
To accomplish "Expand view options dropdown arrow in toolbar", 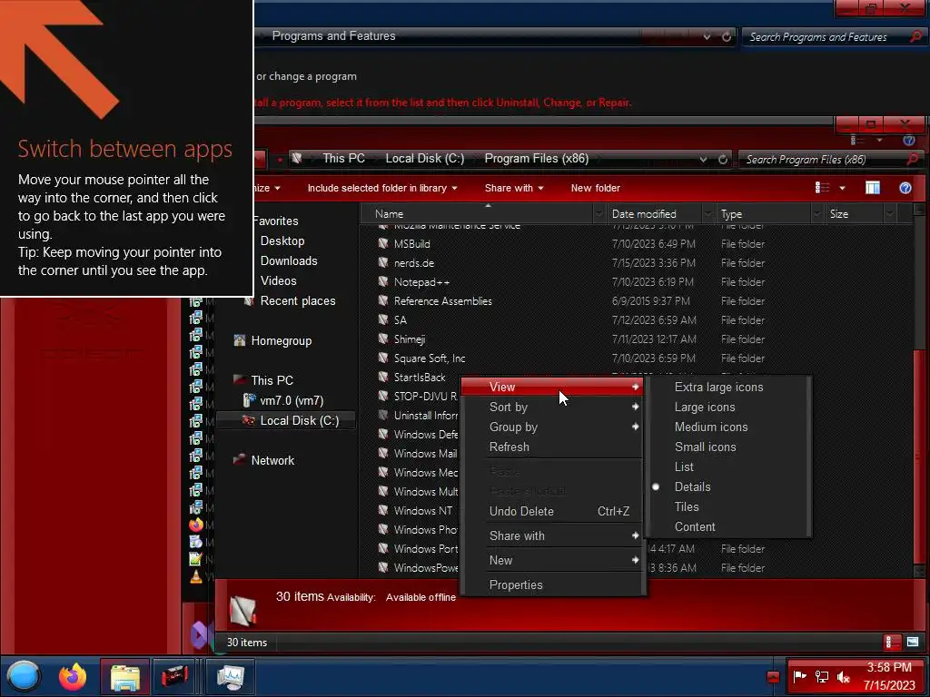I will pos(842,188).
